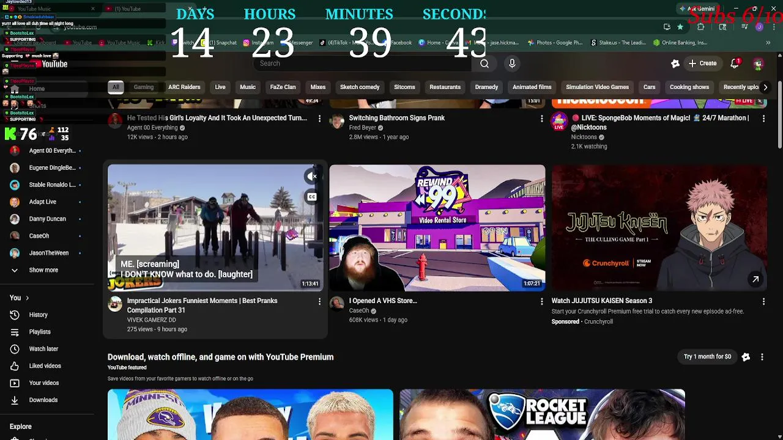Open Photos - Google Ph... bookmark
Image resolution: width=783 pixels, height=440 pixels.
(554, 43)
